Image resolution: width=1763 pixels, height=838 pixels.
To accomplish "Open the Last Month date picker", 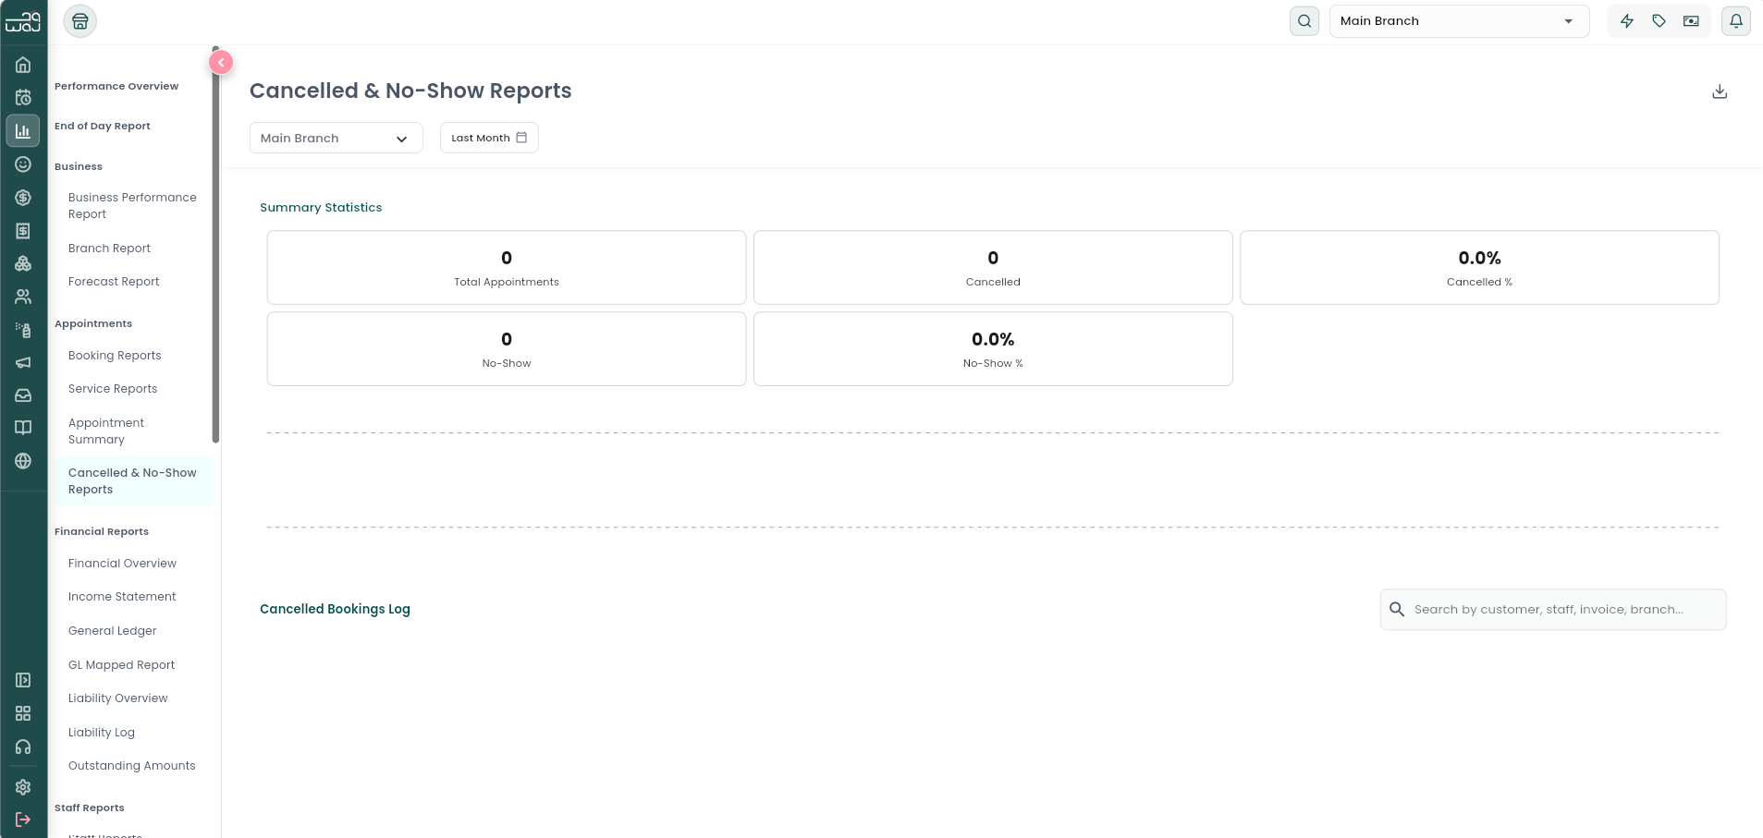I will tap(489, 138).
